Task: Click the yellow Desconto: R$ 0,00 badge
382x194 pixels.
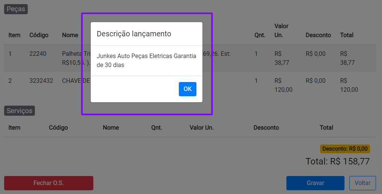Action: 345,149
